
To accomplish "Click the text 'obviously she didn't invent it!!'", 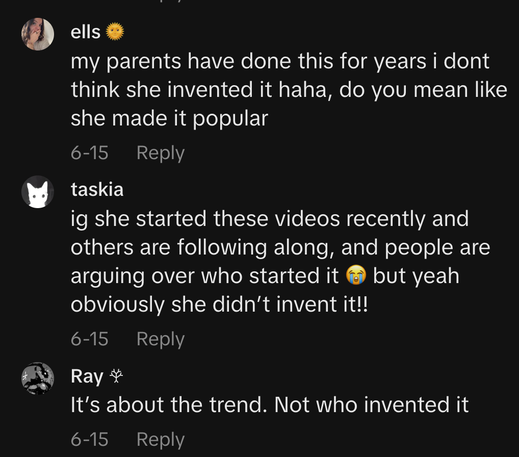I will click(219, 304).
